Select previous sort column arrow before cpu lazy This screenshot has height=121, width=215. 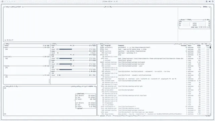tap(200, 44)
